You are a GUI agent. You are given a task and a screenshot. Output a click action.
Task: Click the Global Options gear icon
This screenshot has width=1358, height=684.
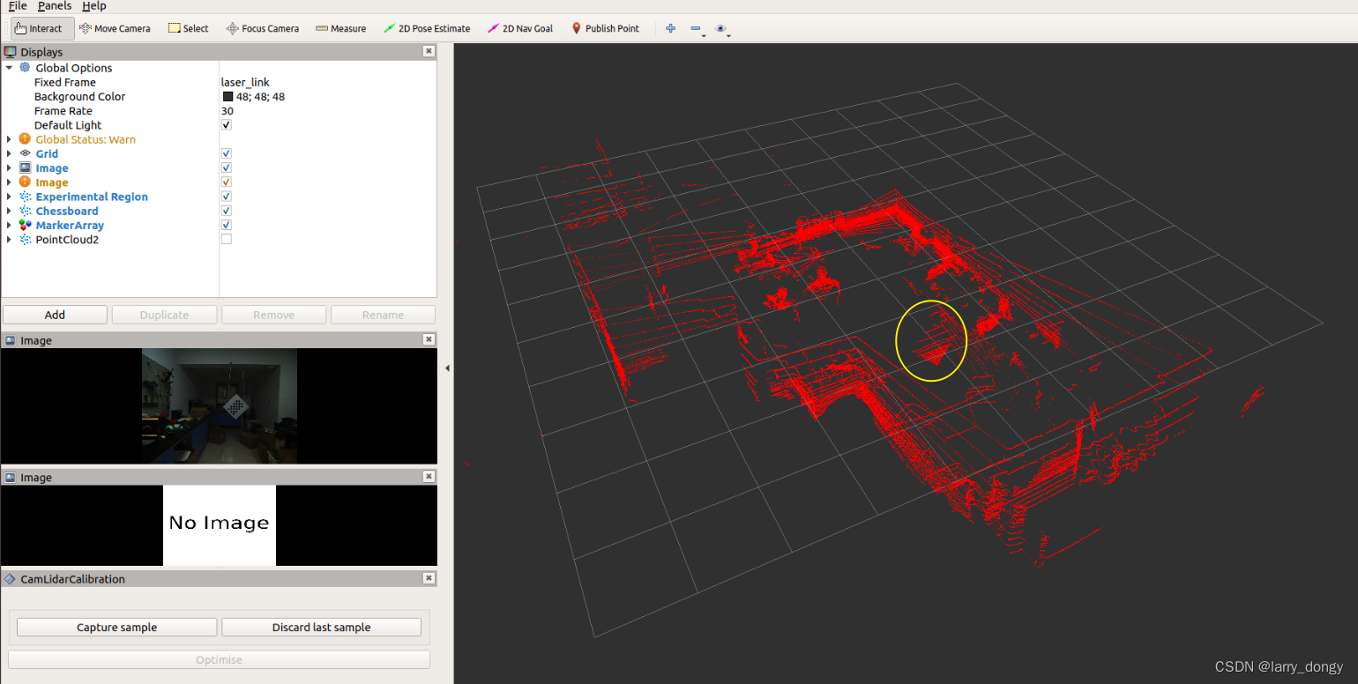[x=25, y=68]
